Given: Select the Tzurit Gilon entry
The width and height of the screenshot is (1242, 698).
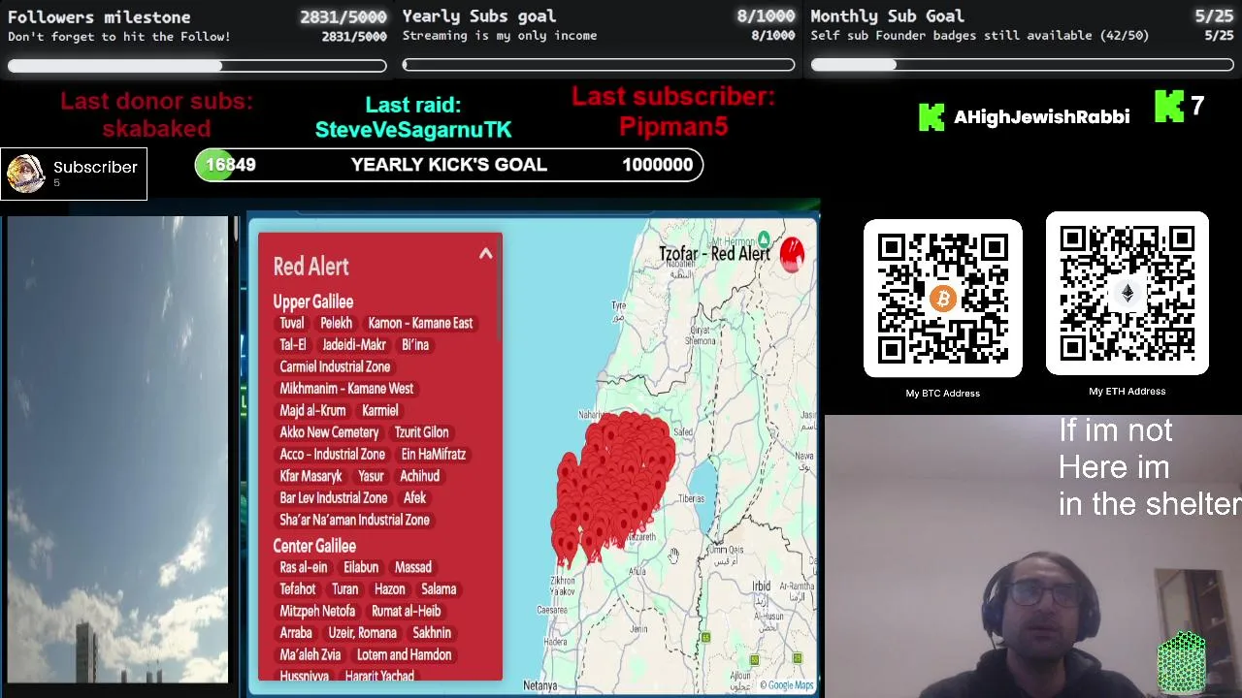Looking at the screenshot, I should (421, 432).
